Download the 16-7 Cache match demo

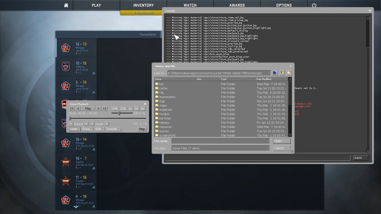[94, 168]
